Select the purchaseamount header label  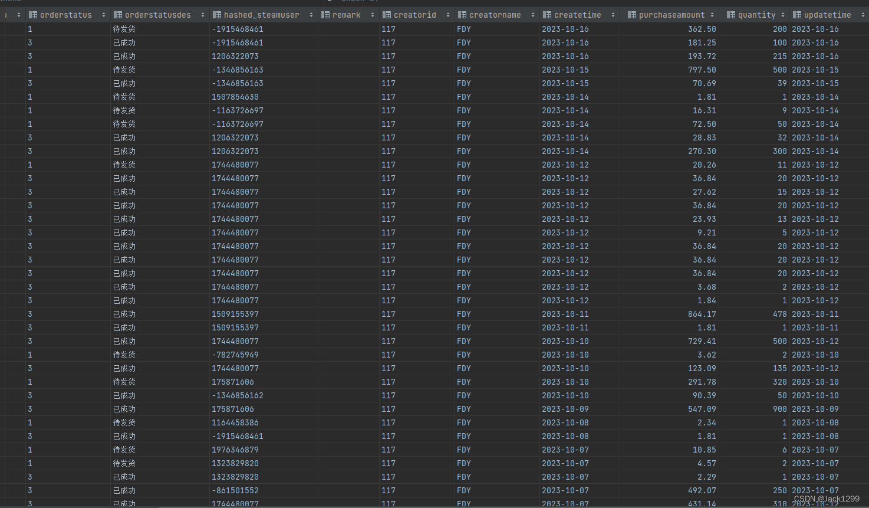pos(672,15)
